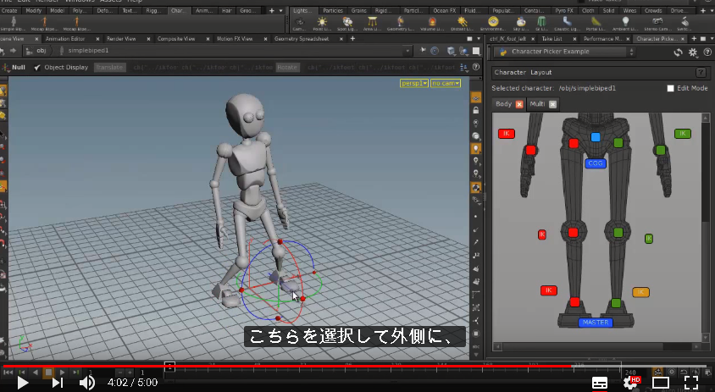The height and width of the screenshot is (392, 715).
Task: Add a new viewport pane tab
Action: 352,39
